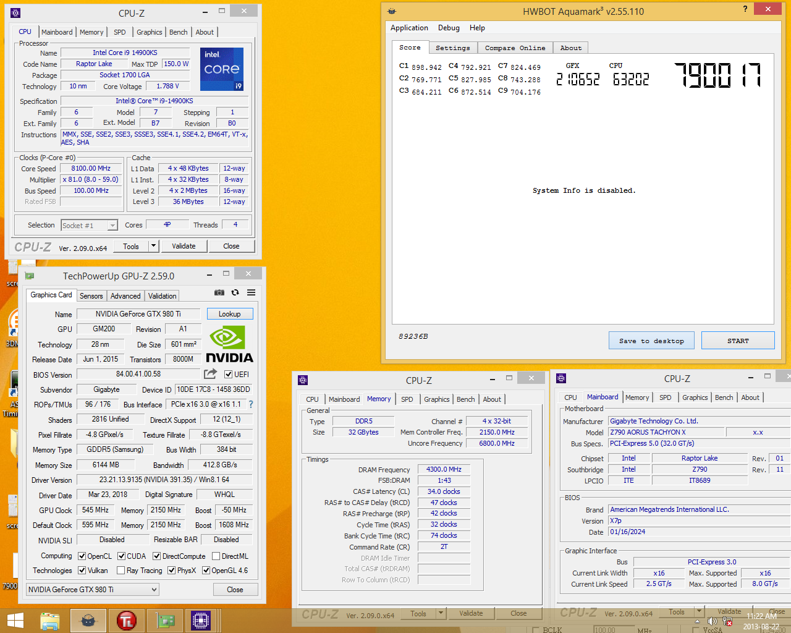Enable the Ray Tracing checkbox
The width and height of the screenshot is (791, 633).
[121, 571]
